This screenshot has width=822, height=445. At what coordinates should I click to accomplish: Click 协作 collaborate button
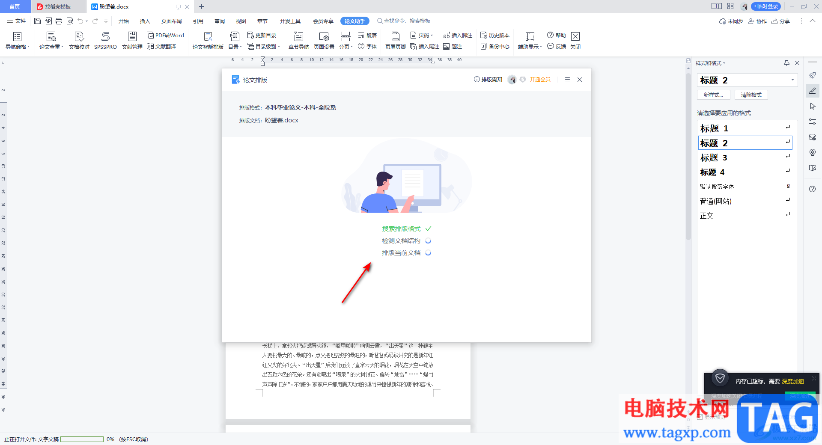coord(758,21)
